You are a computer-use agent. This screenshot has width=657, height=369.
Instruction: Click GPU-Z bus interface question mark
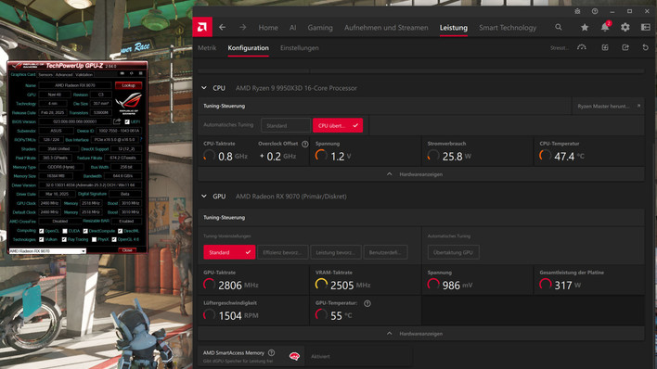[x=141, y=139]
